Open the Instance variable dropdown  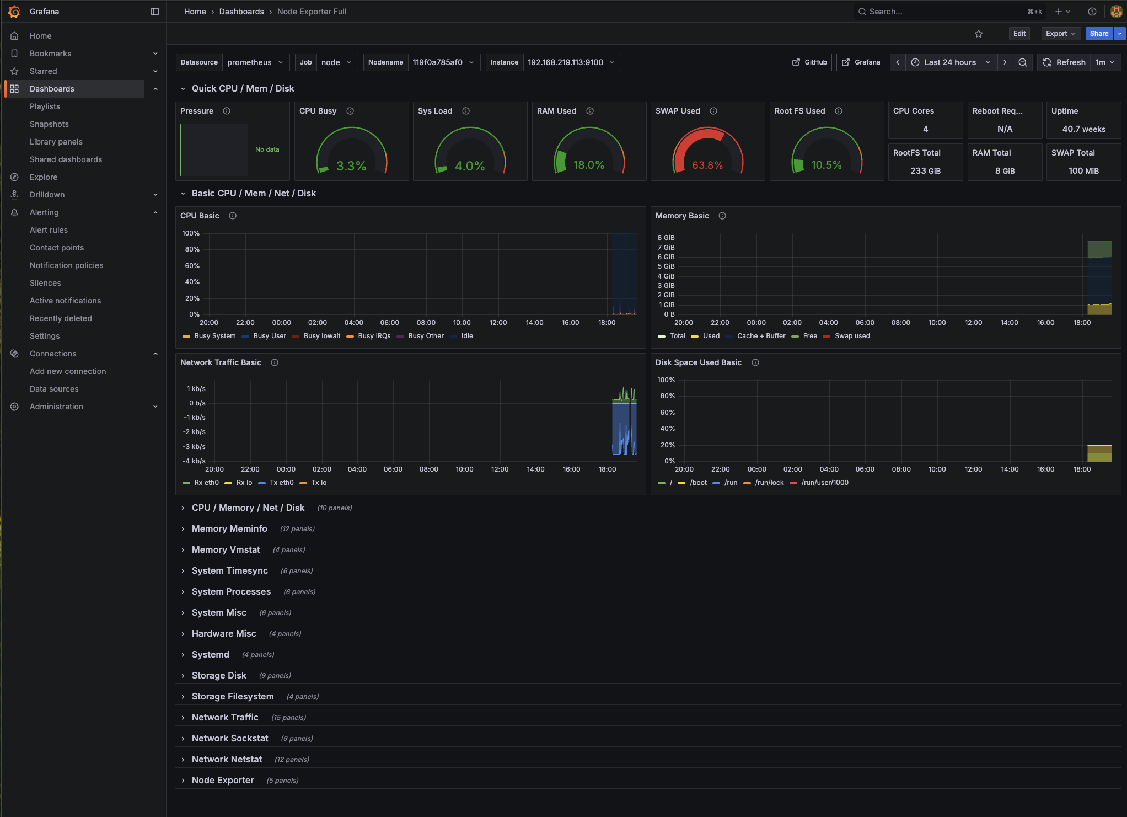click(570, 62)
